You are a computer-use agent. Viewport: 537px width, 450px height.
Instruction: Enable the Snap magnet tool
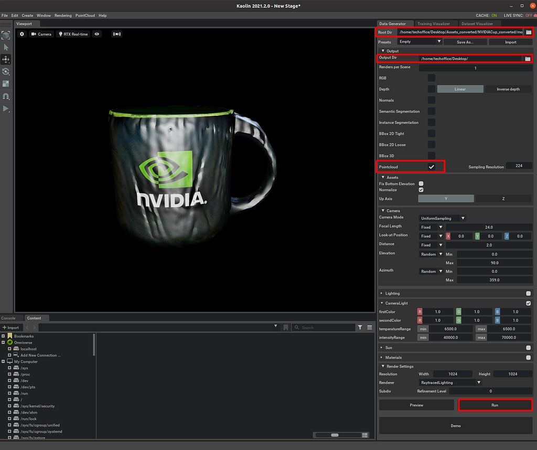pyautogui.click(x=6, y=97)
